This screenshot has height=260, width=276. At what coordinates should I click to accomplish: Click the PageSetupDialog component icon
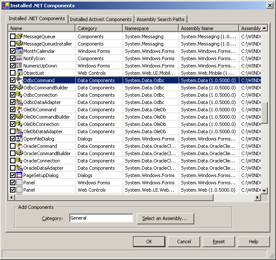pos(19,175)
